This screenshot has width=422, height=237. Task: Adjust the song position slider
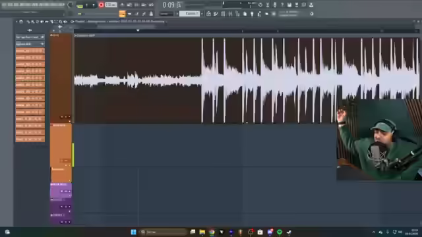[x=203, y=5]
